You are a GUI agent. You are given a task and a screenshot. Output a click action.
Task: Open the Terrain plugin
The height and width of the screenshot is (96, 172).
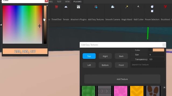pos(66,7)
